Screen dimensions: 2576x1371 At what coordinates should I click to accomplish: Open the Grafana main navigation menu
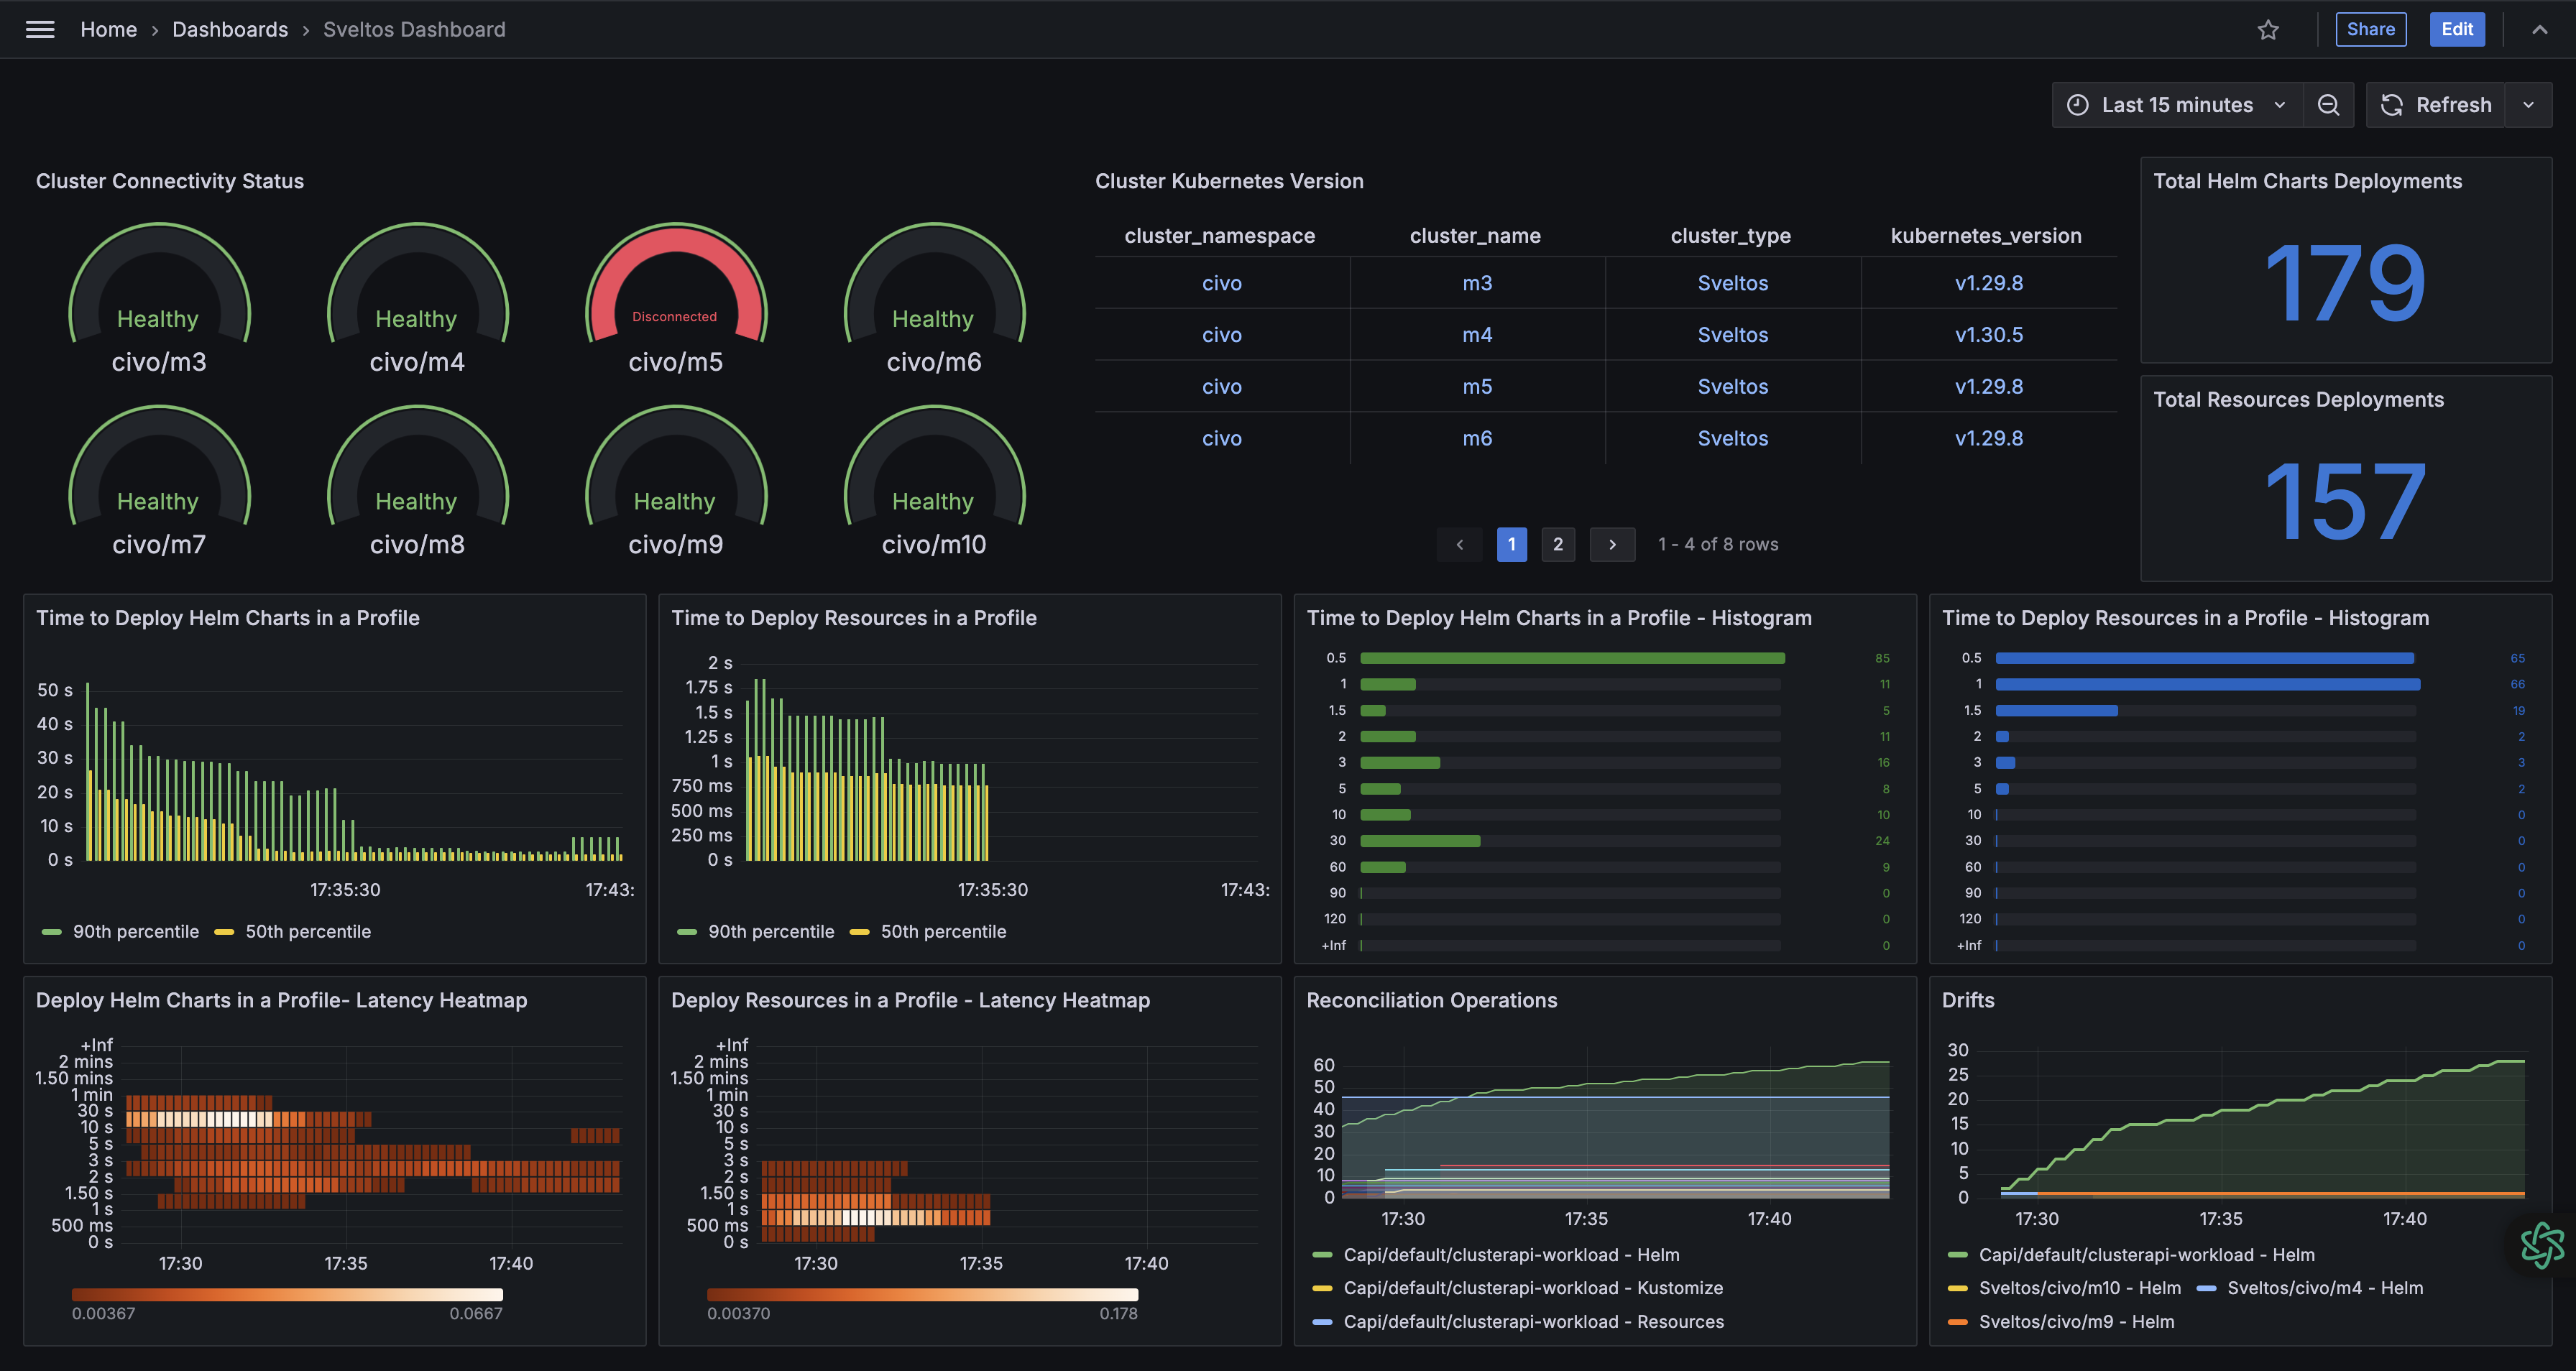click(39, 29)
